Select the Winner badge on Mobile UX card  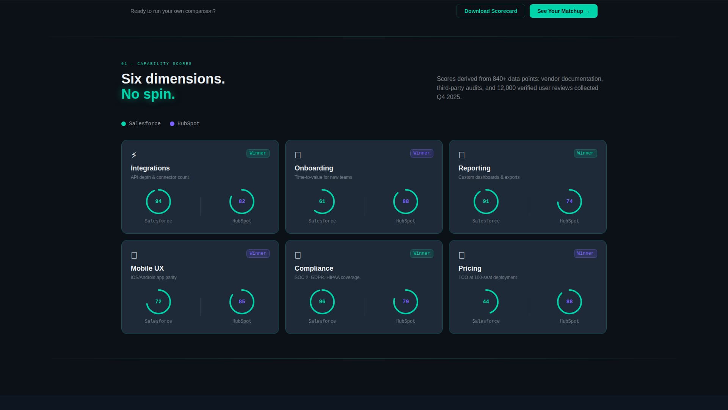coord(258,253)
